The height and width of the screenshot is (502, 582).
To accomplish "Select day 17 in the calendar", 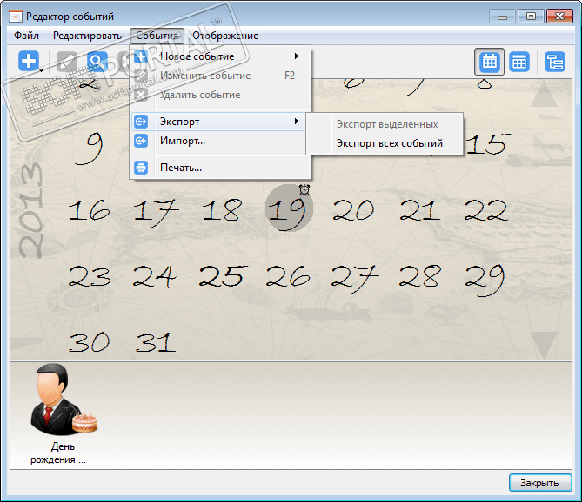I will click(155, 212).
